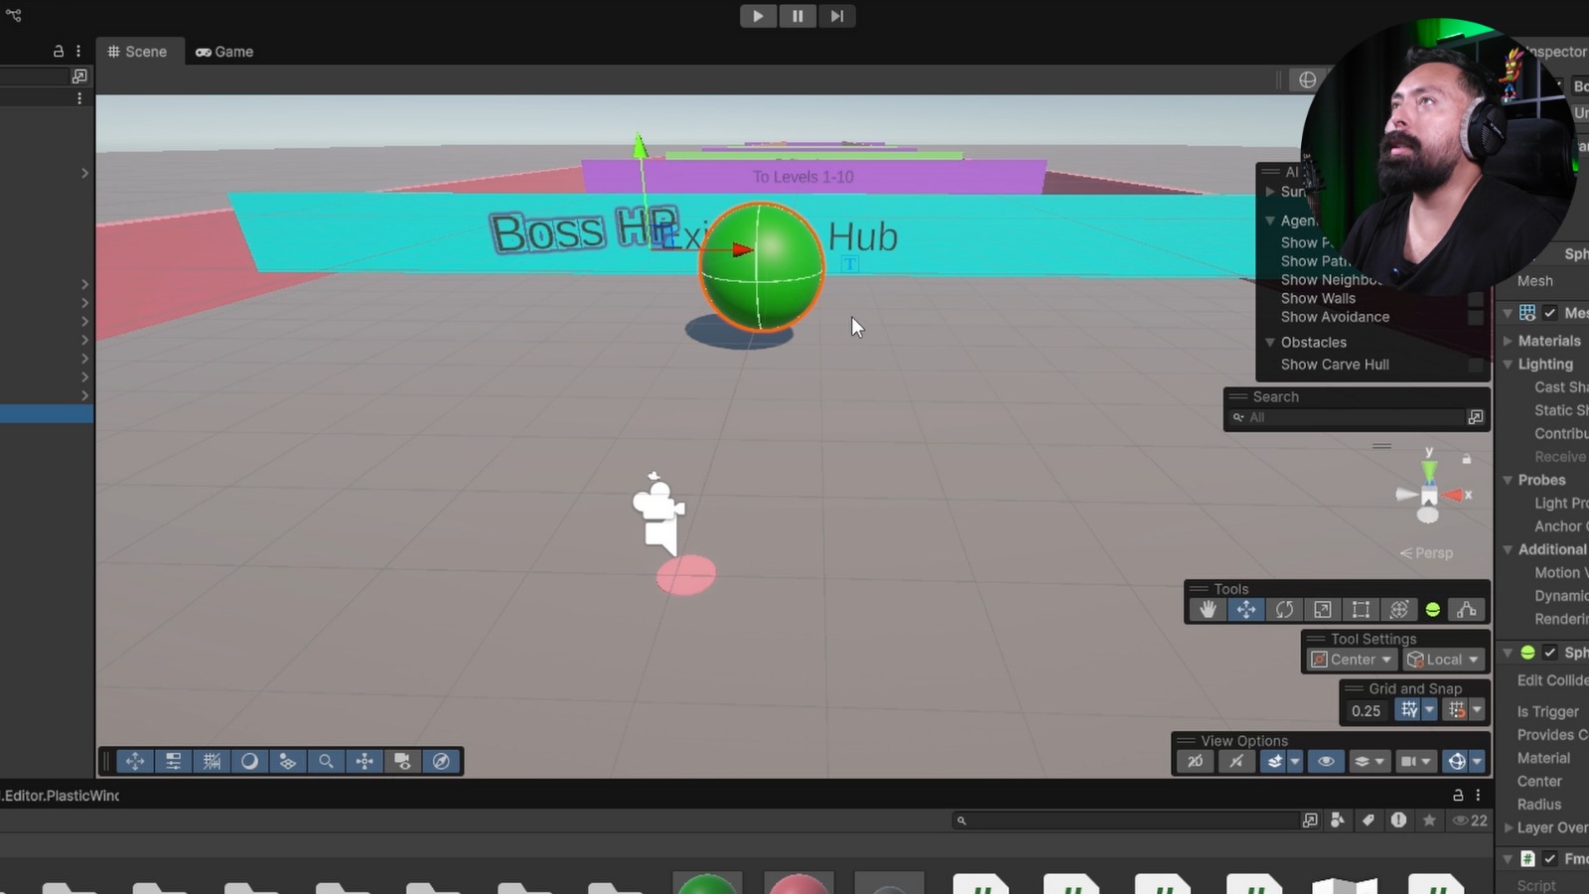Viewport: 1589px width, 894px height.
Task: Click the camera icon in the scene toolbar
Action: (x=402, y=761)
